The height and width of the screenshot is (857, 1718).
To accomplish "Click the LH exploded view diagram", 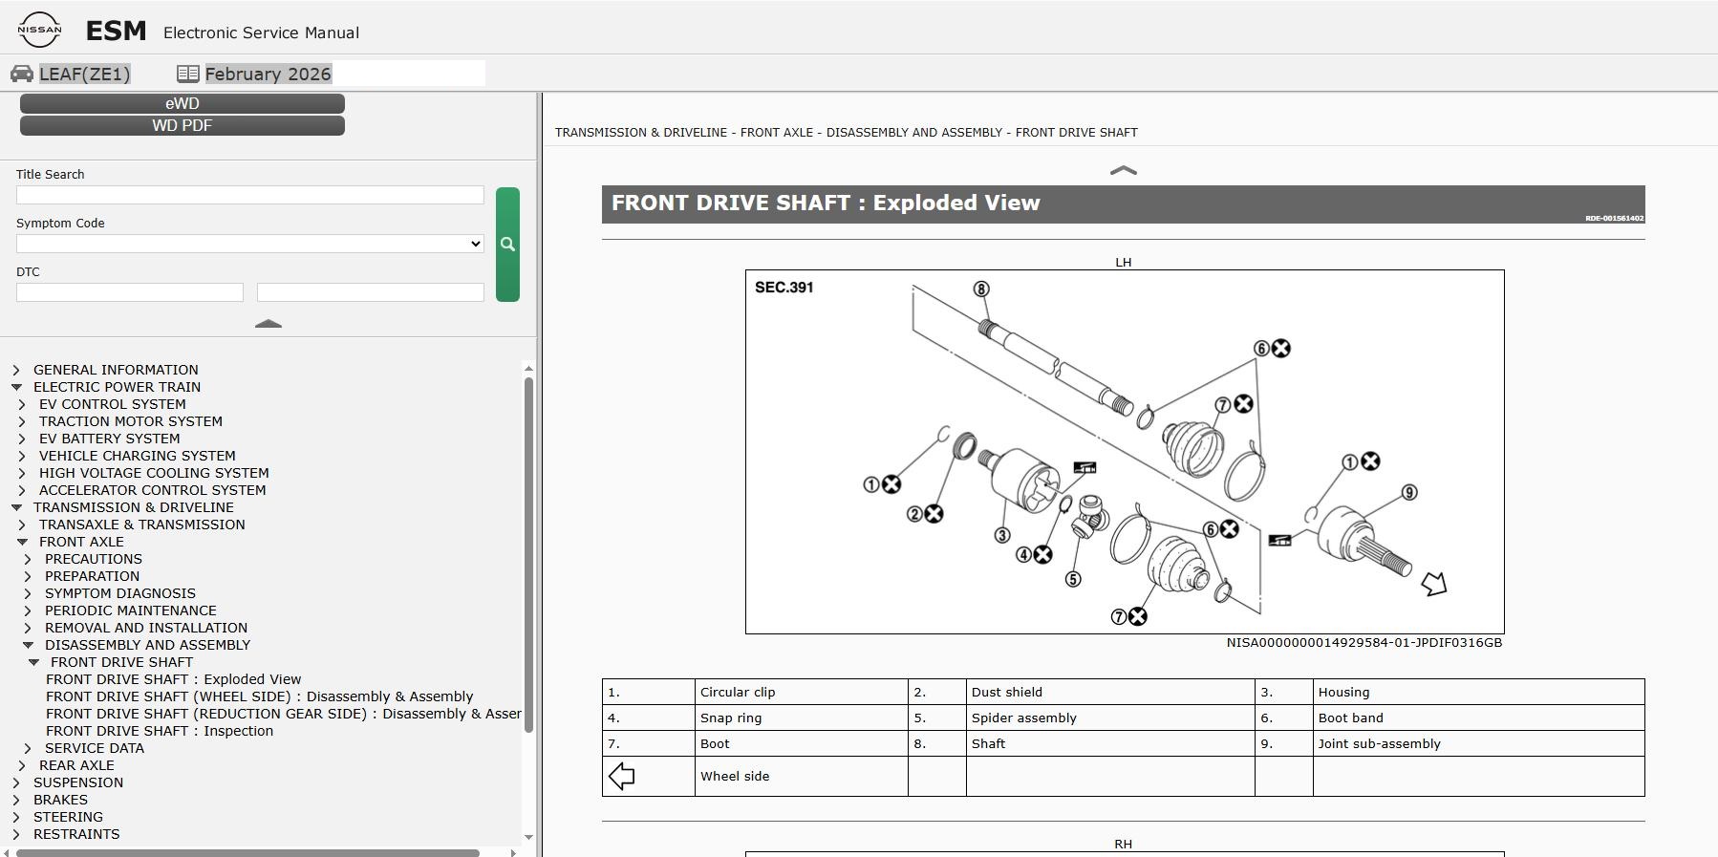I will 1125,452.
